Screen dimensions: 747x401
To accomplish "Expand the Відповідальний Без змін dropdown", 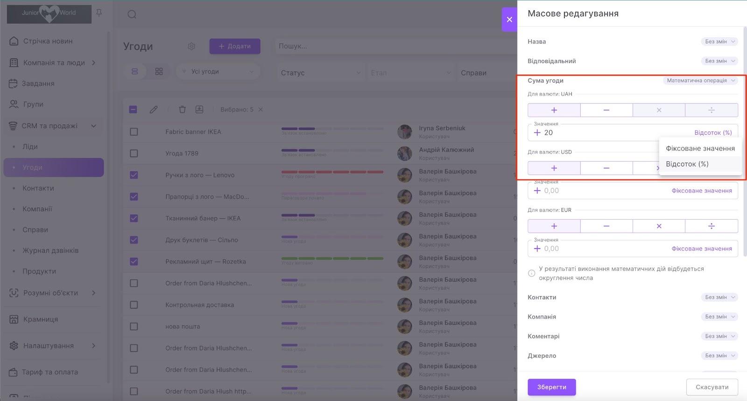I will coord(719,61).
